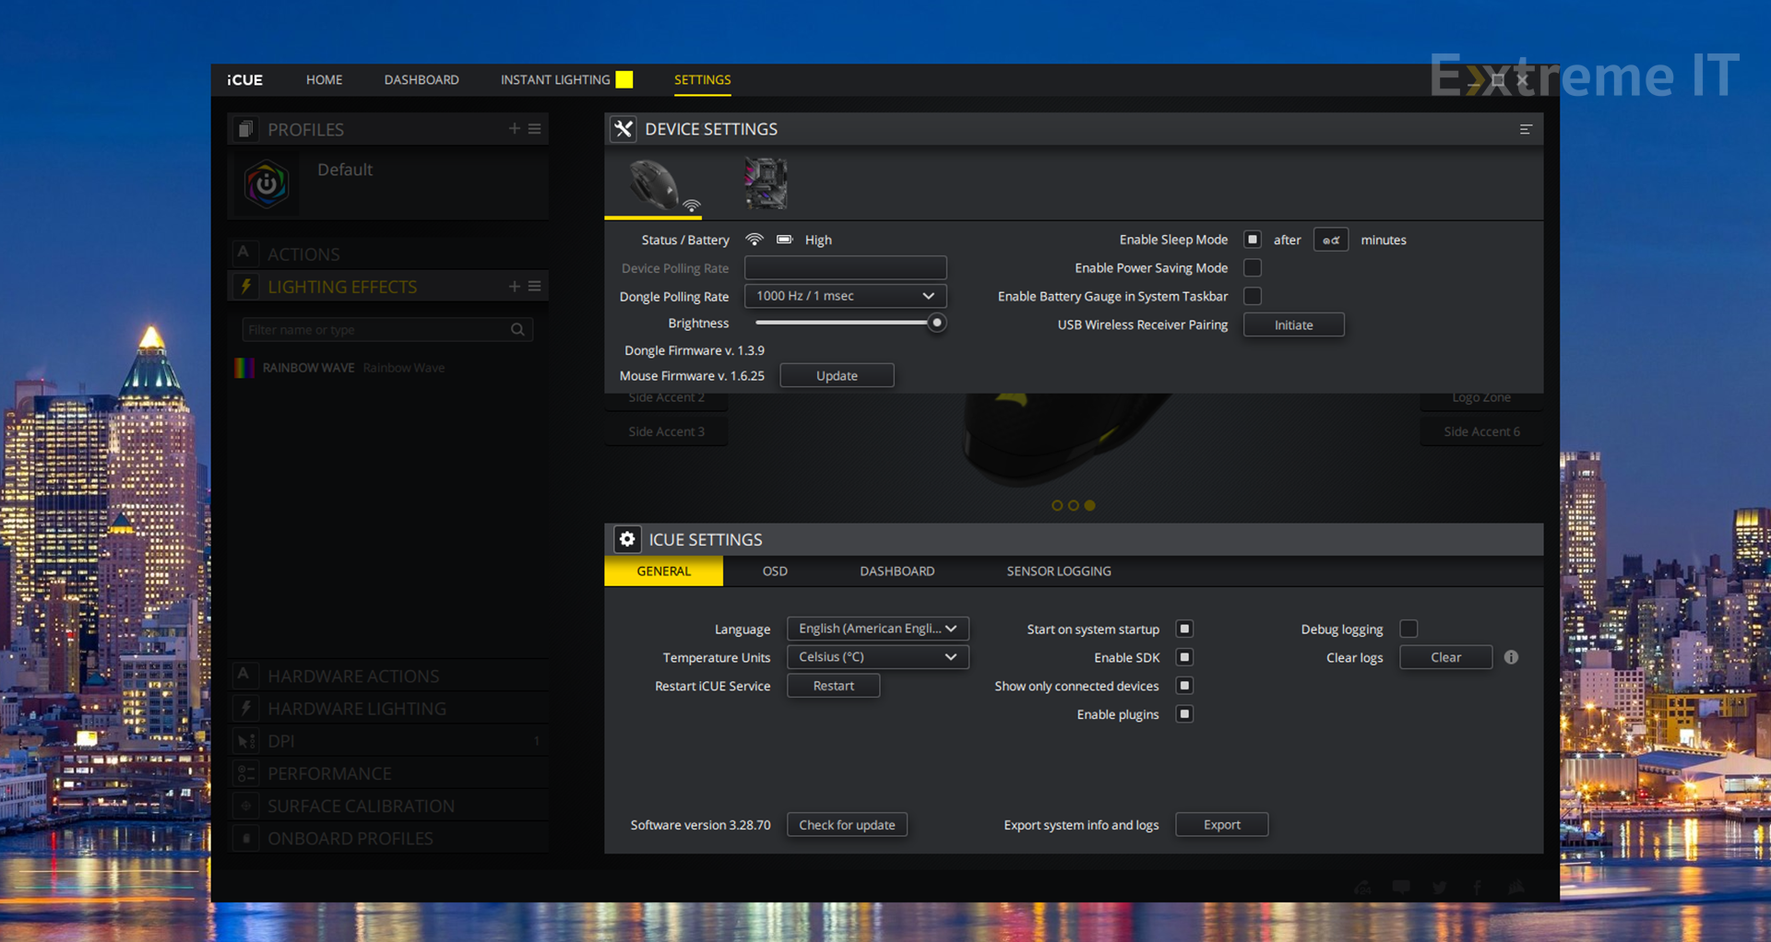This screenshot has width=1771, height=942.
Task: Open Dashboard tab in iCUE Settings
Action: [897, 571]
